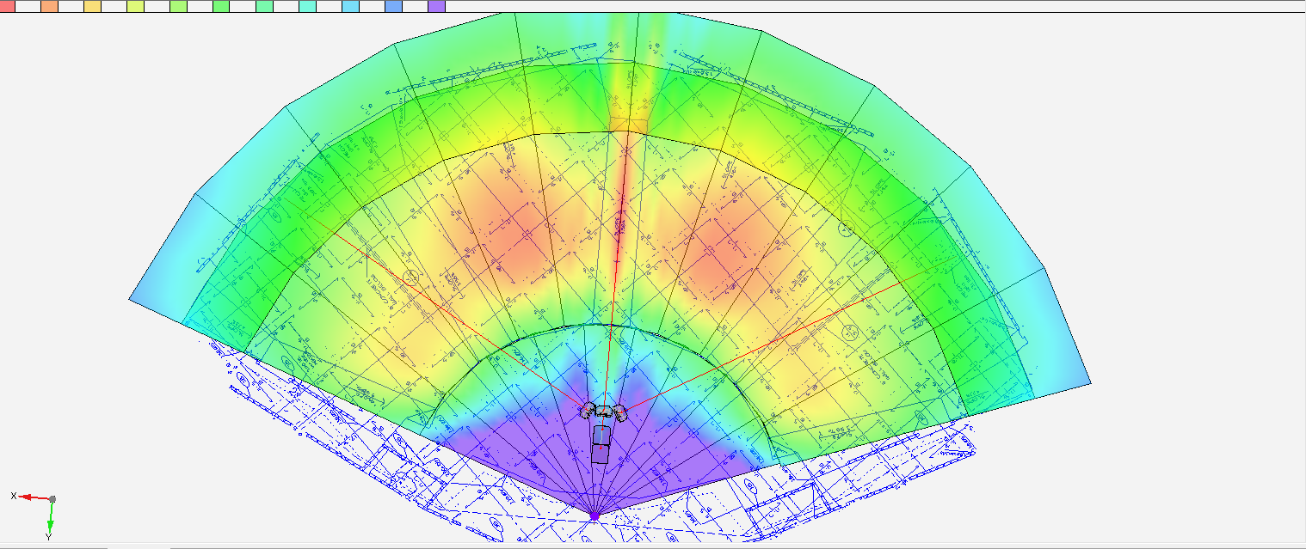
Task: Click the upper box below the loudspeakers
Action: pos(601,435)
